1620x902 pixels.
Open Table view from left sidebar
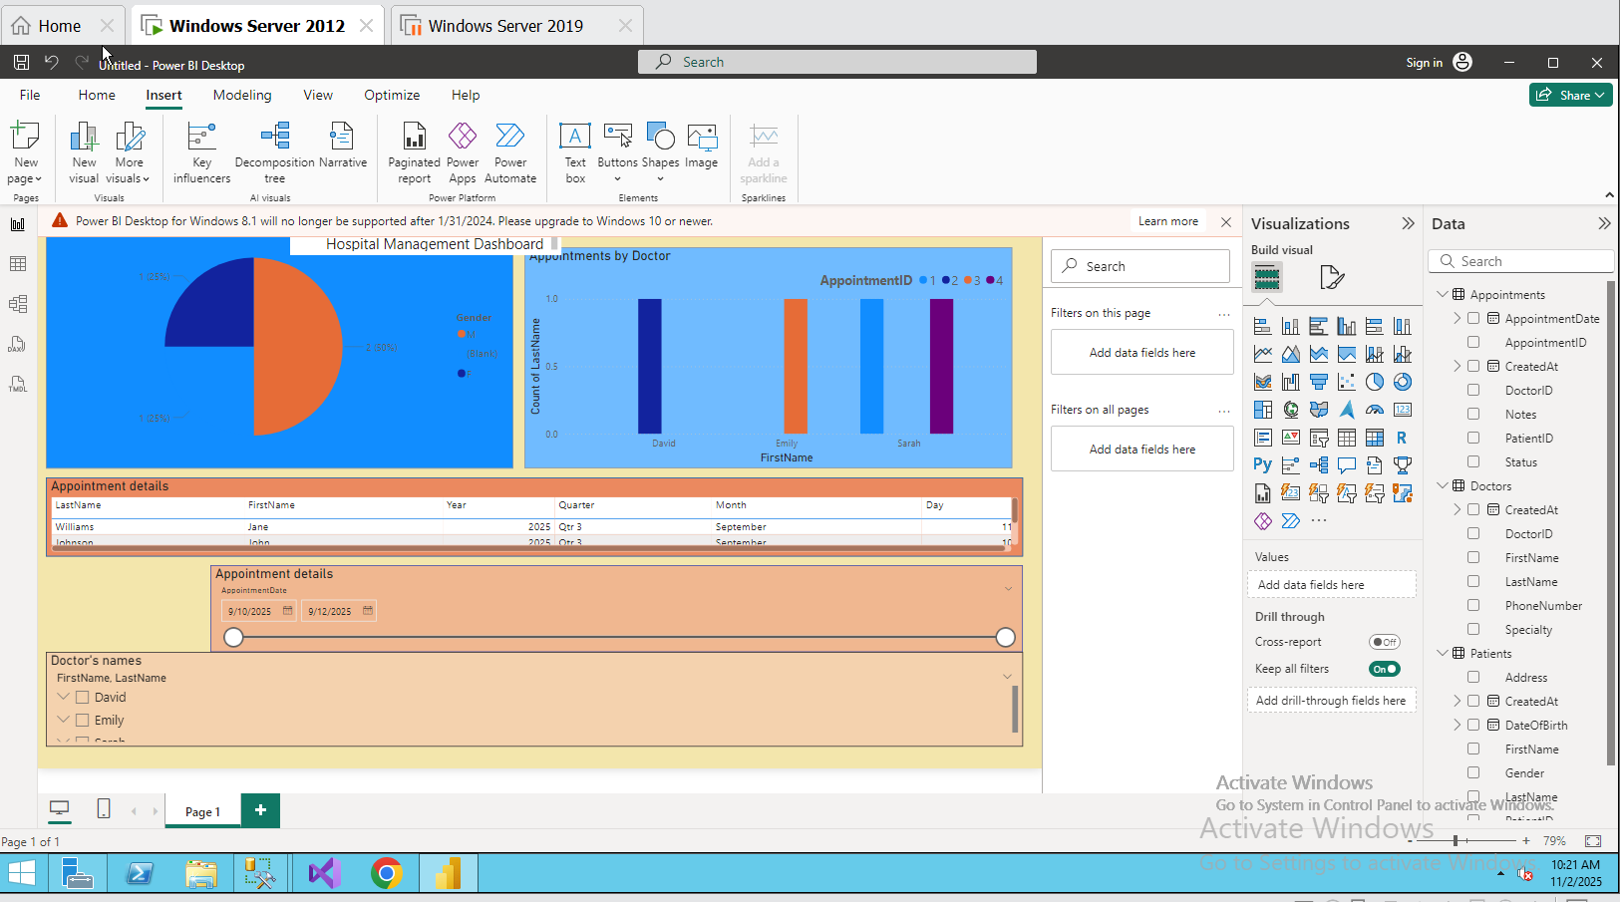pos(18,264)
